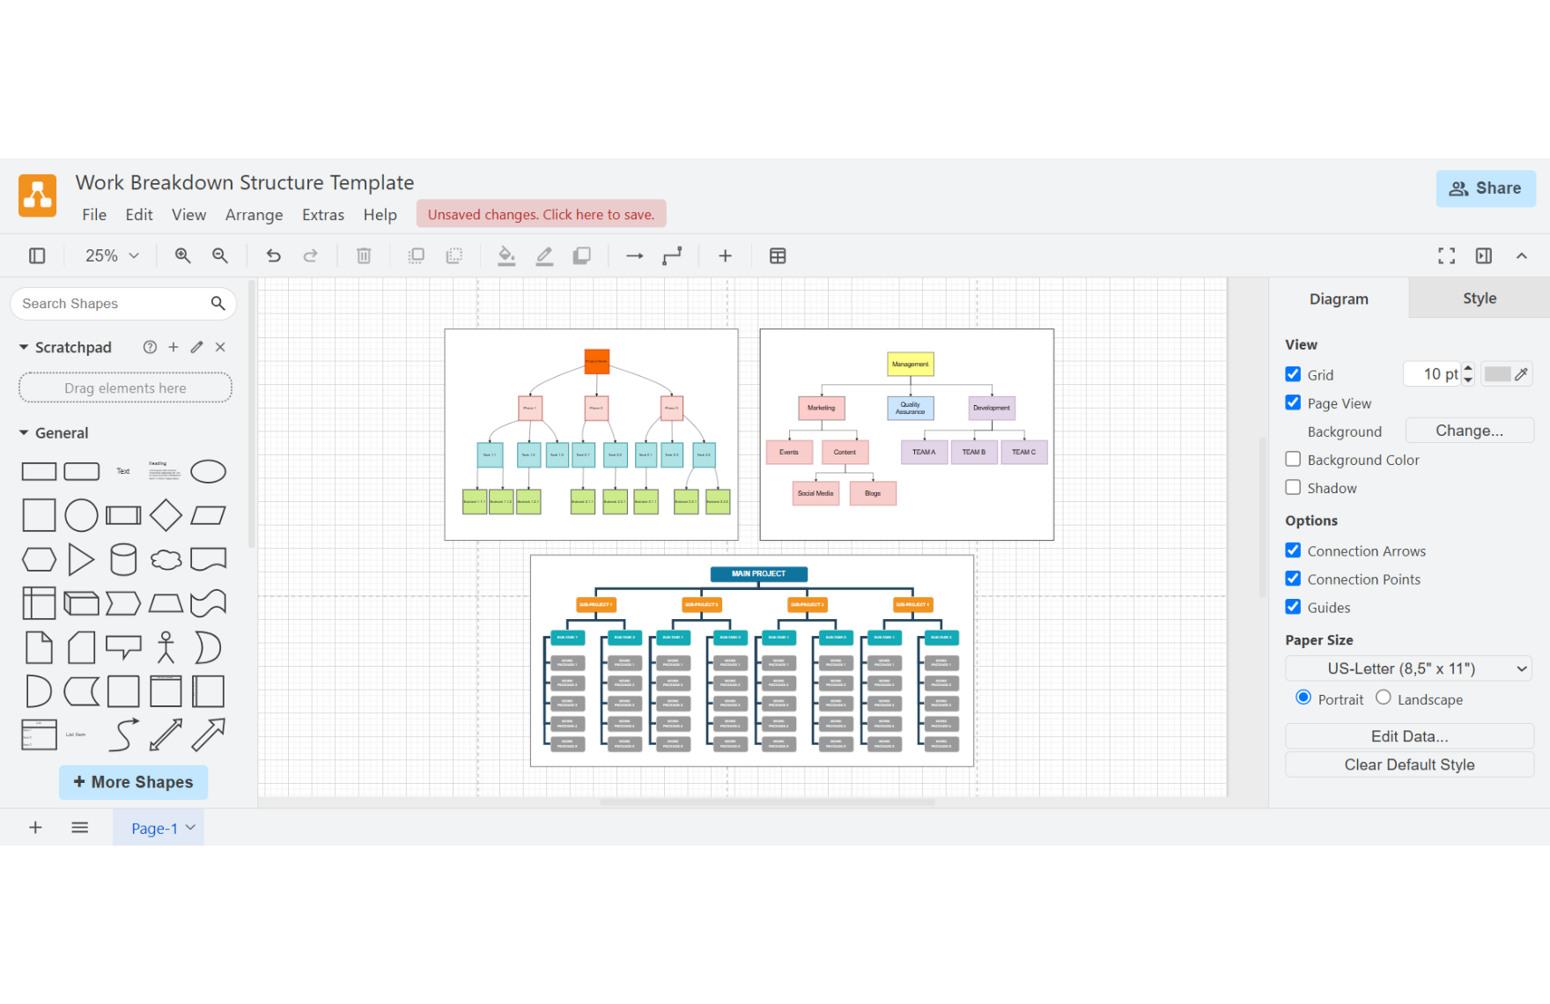The width and height of the screenshot is (1550, 1004).
Task: Select the Ellipse shape in General
Action: pyautogui.click(x=209, y=472)
